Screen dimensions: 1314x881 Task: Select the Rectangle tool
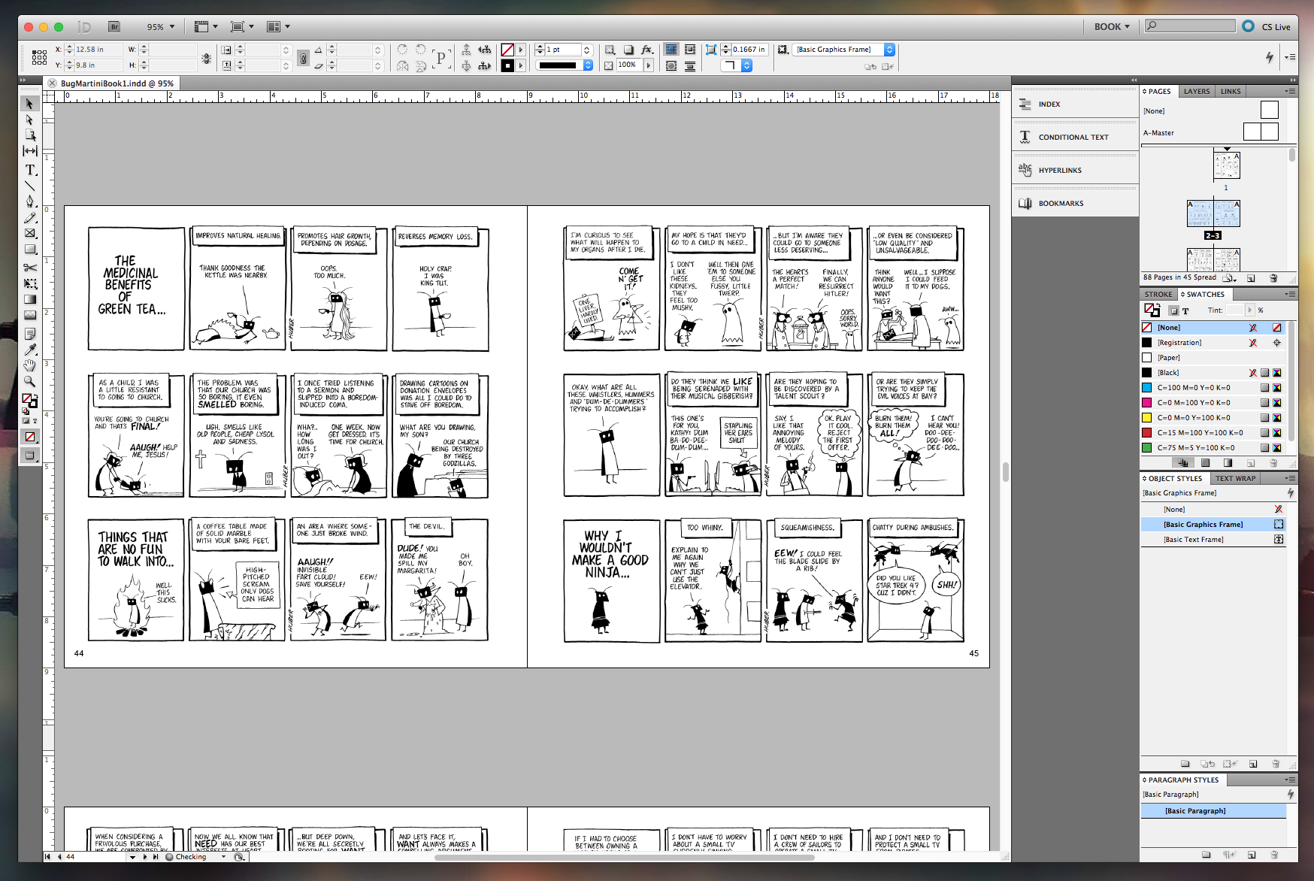29,249
